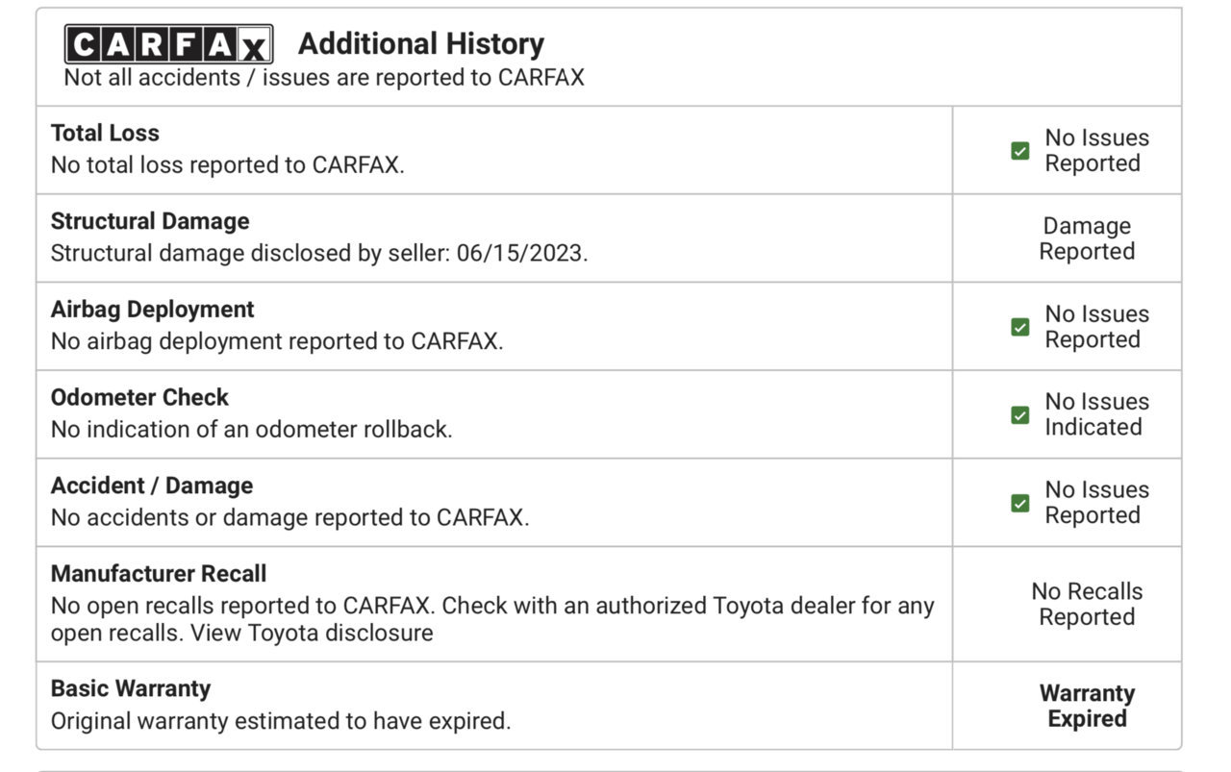Click the No Recalls Reported status
The height and width of the screenshot is (772, 1231).
pos(1087,604)
